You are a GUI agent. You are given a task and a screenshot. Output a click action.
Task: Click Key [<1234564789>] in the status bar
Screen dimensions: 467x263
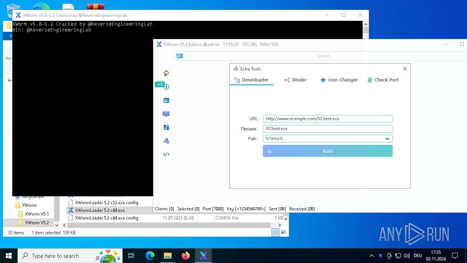[x=246, y=209]
